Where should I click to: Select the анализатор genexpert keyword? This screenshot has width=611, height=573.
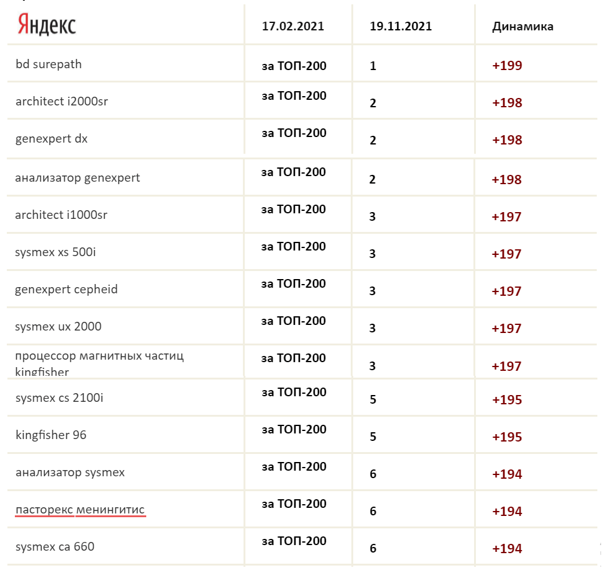pos(77,178)
